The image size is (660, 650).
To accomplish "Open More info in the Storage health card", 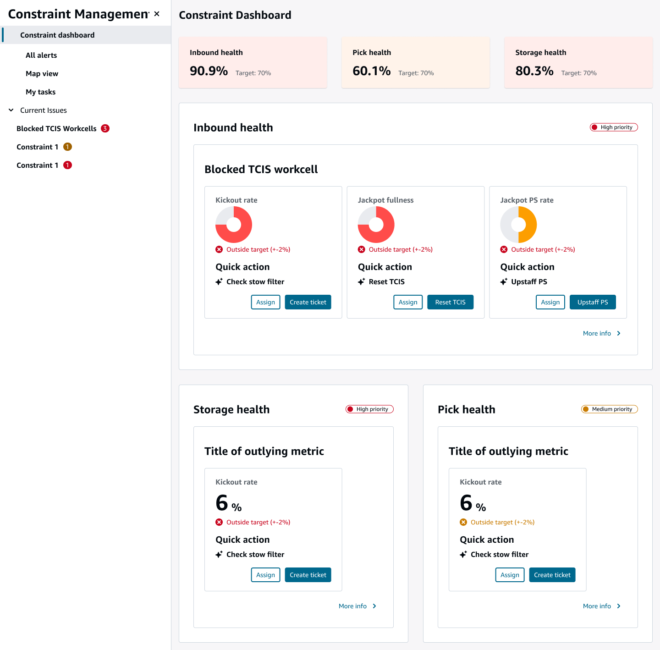I will 352,606.
